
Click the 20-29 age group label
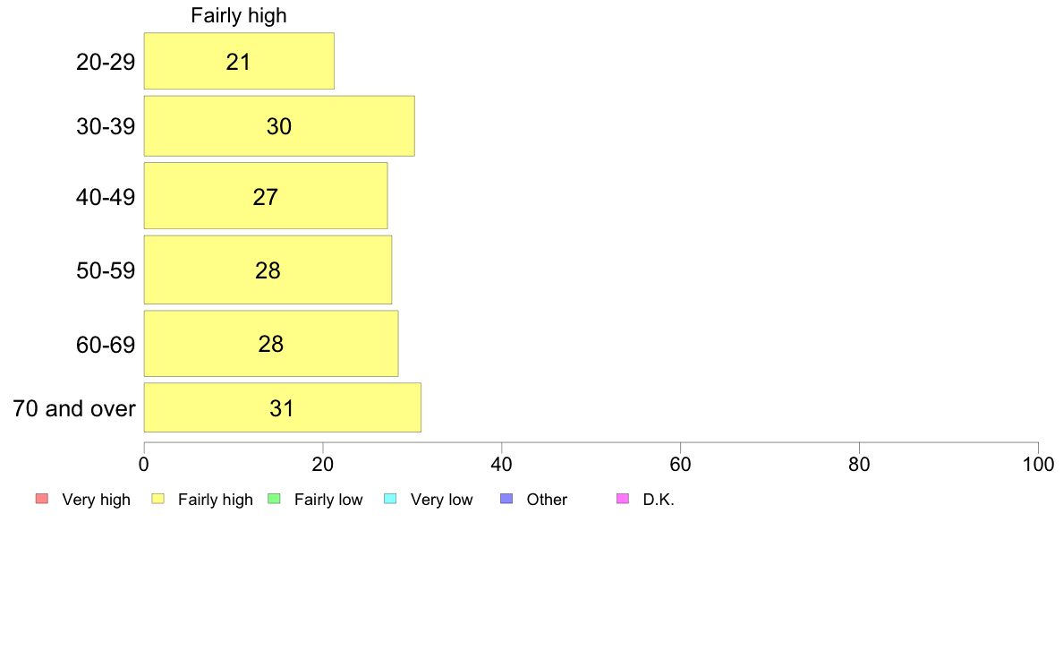coord(106,62)
